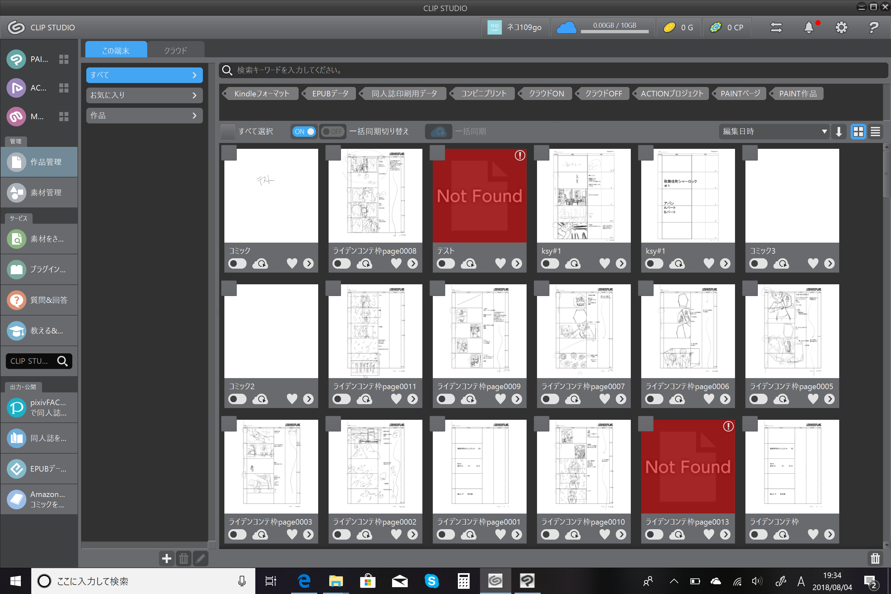Click cloud sync icon for ksy#1 work
This screenshot has width=891, height=594.
click(574, 263)
